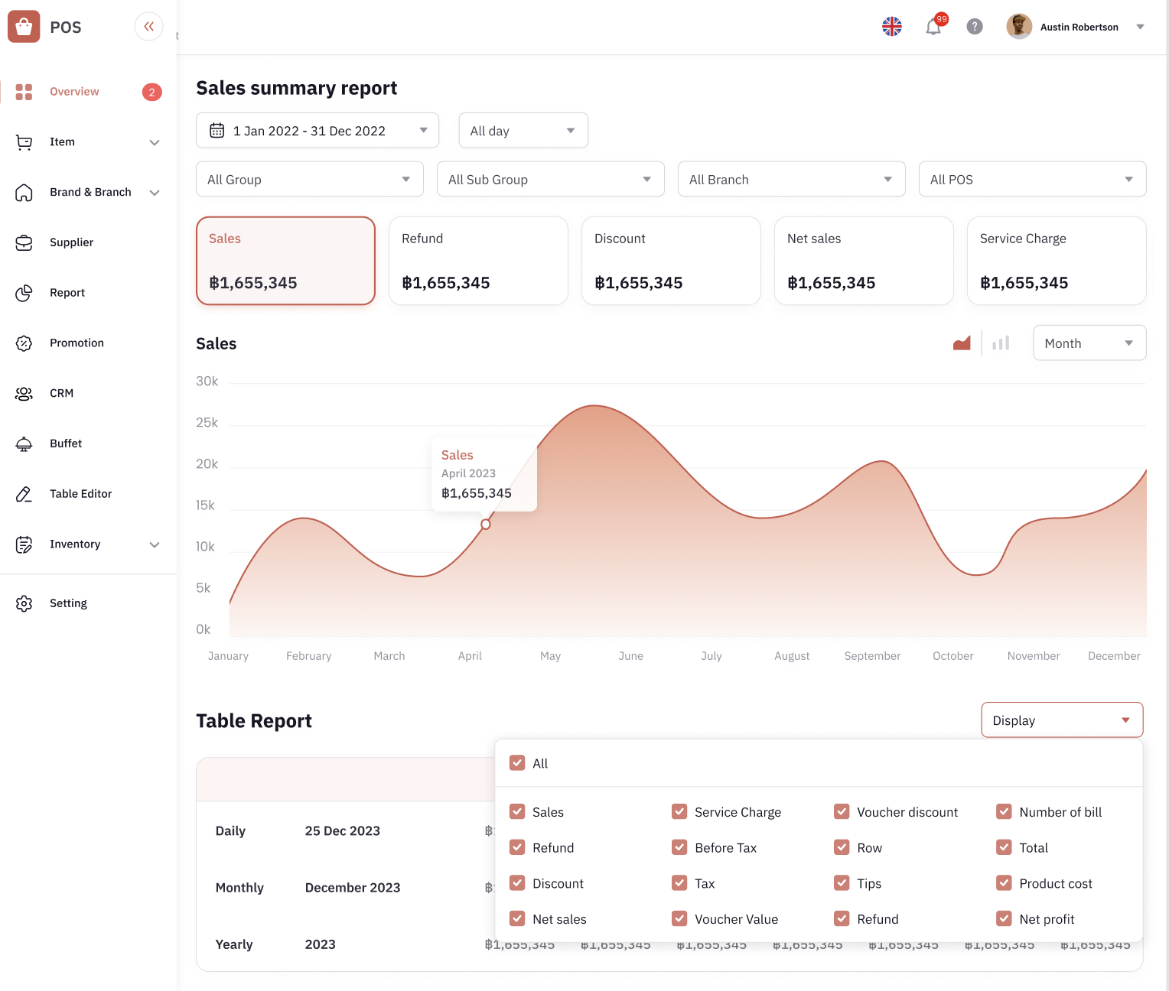Click the Overview badge showing 2

(151, 92)
